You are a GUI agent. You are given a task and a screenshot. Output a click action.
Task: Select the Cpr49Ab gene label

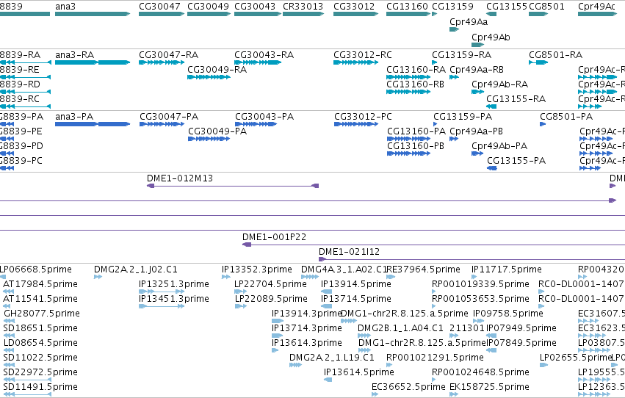pos(491,37)
